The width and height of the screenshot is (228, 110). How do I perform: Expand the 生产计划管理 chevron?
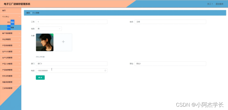coord(19,52)
